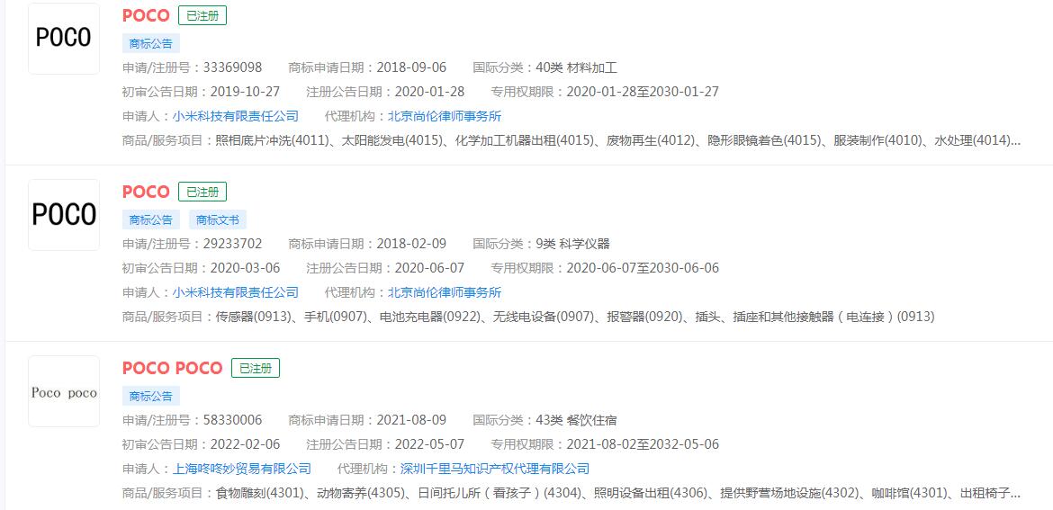Screen dimensions: 1053x510
Task: Open agency 北京尚伦律师事务所 in 33369098 entry
Action: tap(445, 116)
